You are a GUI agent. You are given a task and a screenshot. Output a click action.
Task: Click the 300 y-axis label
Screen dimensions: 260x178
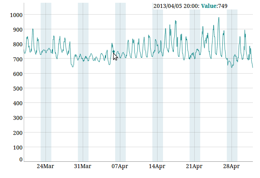[x=18, y=118]
